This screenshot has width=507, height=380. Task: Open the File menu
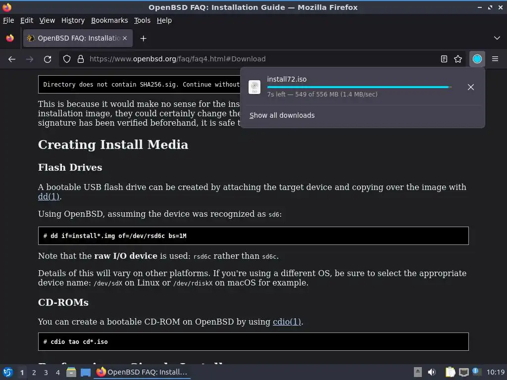[8, 20]
